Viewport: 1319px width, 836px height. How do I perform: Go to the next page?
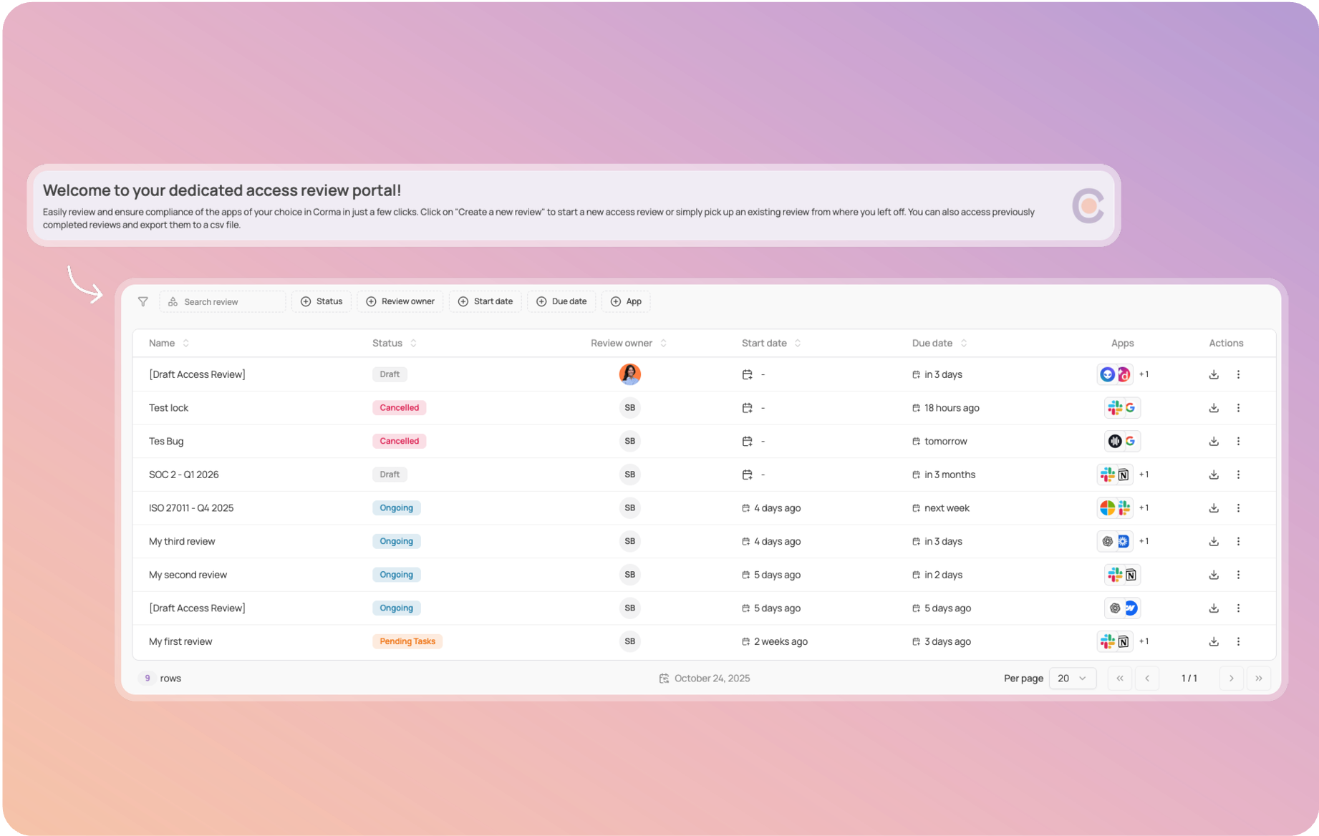[1231, 679]
